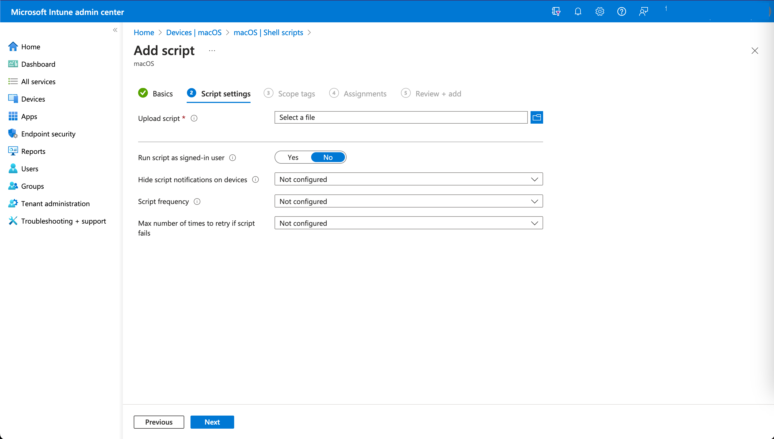Click the Previous button
Image resolution: width=774 pixels, height=439 pixels.
[159, 422]
